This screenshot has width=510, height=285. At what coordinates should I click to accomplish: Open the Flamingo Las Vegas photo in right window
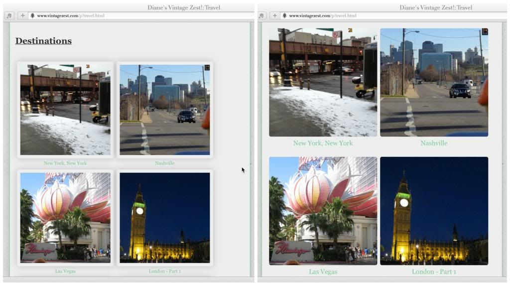click(323, 211)
